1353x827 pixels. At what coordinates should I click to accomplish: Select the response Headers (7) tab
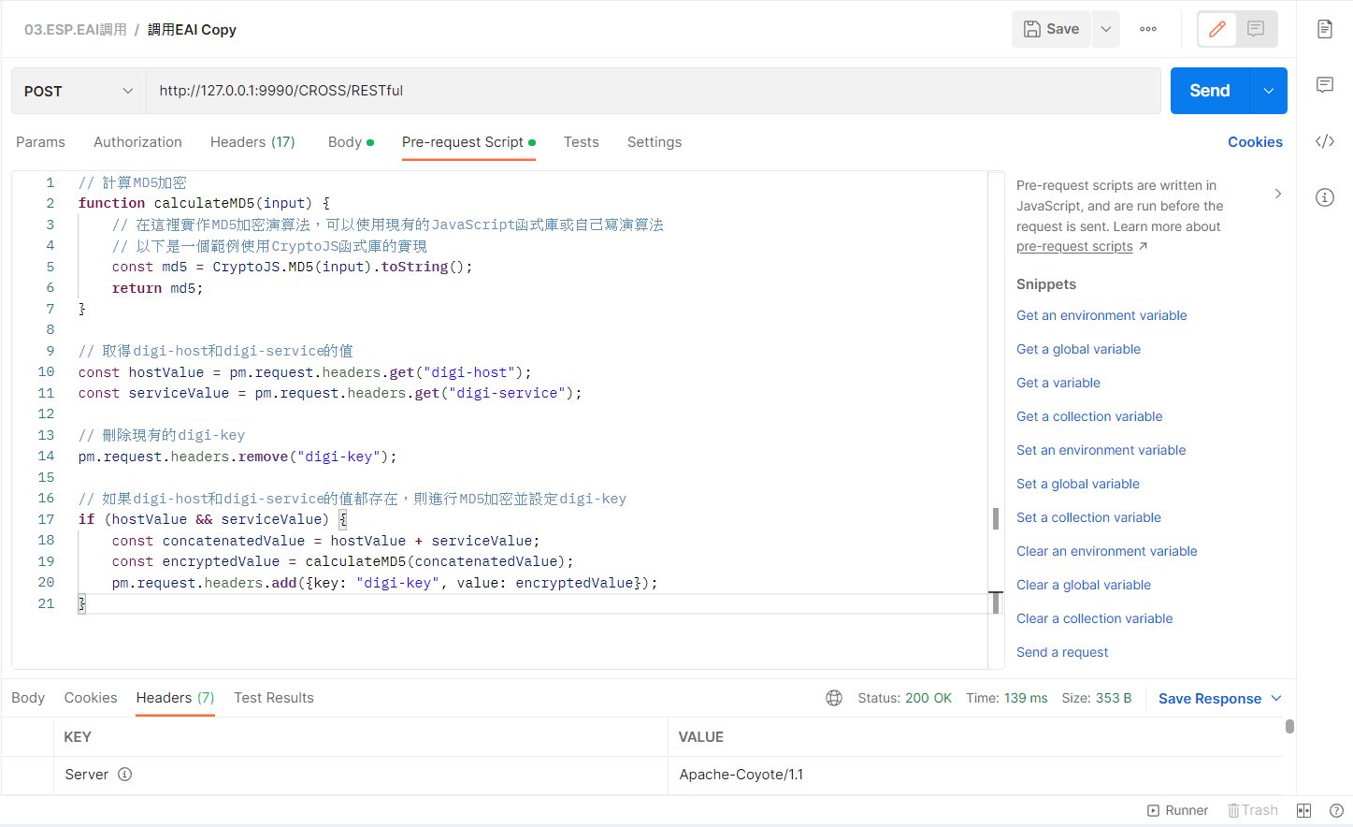tap(175, 698)
